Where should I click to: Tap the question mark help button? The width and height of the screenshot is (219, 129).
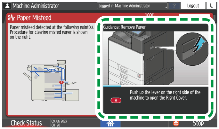pyautogui.click(x=174, y=6)
